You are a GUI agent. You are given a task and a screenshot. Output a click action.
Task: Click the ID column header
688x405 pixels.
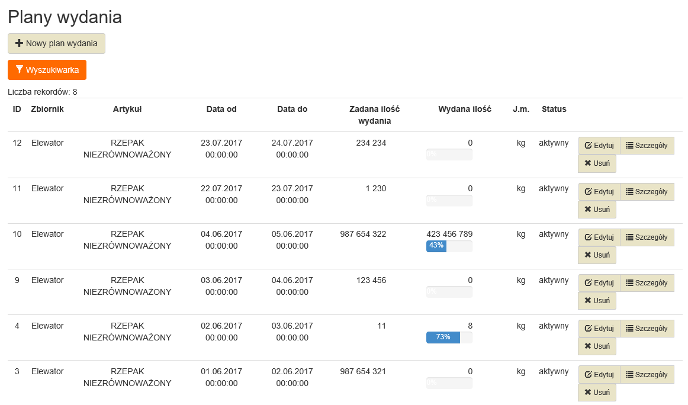point(17,109)
